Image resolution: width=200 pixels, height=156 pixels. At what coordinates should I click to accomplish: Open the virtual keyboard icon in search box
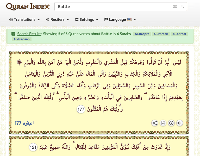(x=175, y=6)
